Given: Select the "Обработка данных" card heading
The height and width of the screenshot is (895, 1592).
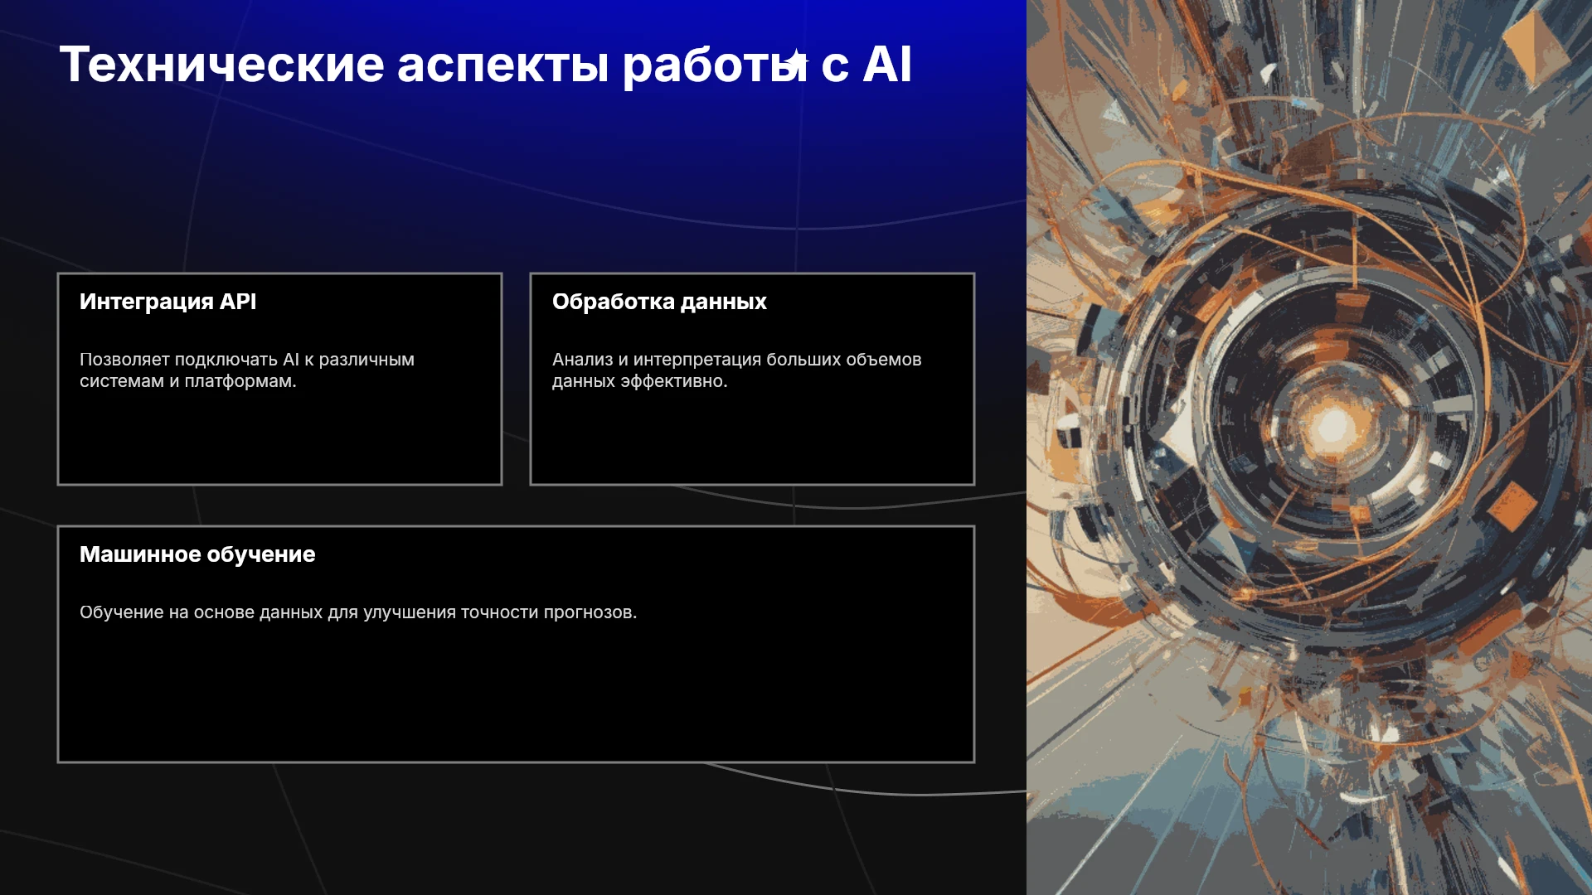Looking at the screenshot, I should click(x=659, y=302).
